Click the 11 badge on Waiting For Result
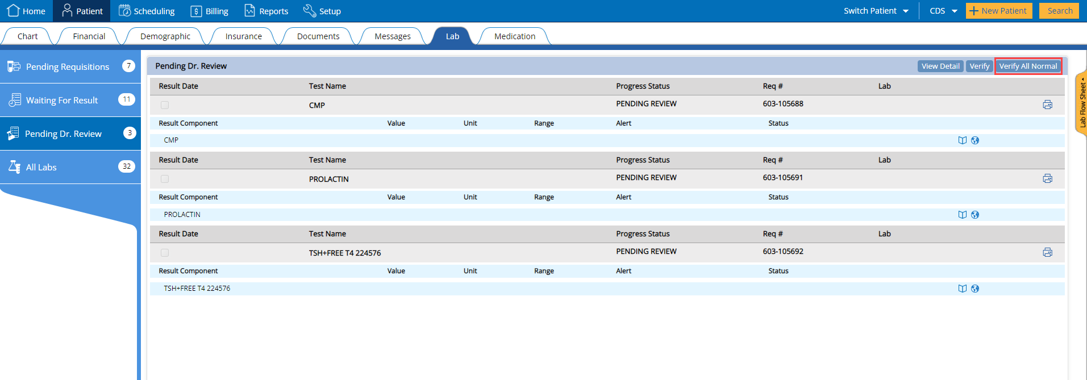Image resolution: width=1087 pixels, height=380 pixels. [127, 99]
